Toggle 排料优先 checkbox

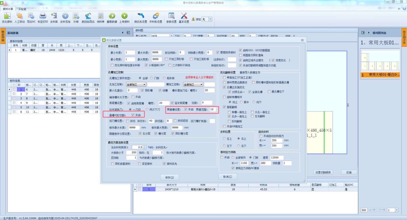tap(164, 164)
